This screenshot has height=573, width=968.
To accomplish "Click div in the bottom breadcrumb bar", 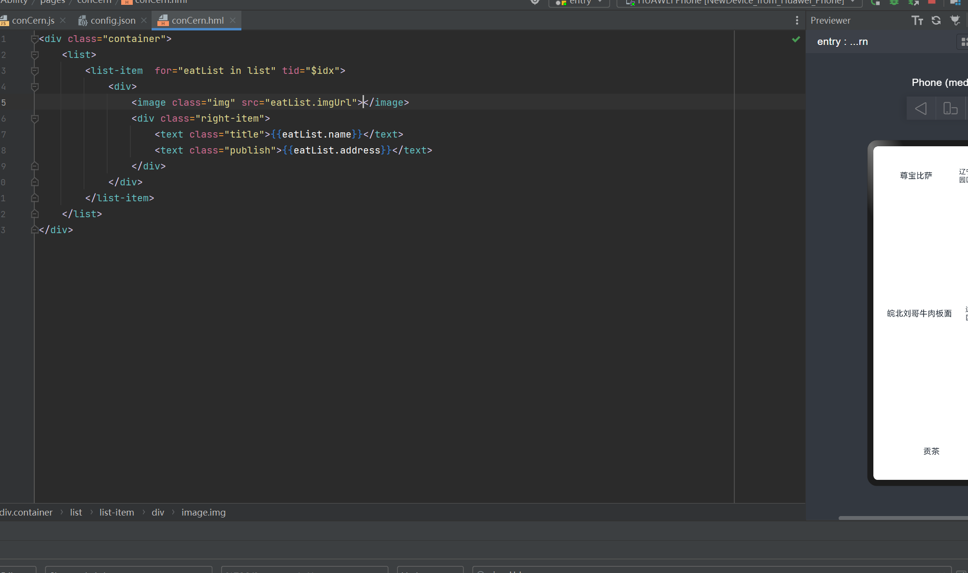I will (158, 512).
